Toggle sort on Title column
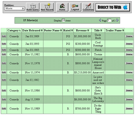The width and height of the screenshot is (135, 115). click(101, 31)
